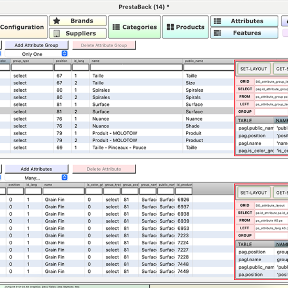Click the Suppliers device icon

57,33
